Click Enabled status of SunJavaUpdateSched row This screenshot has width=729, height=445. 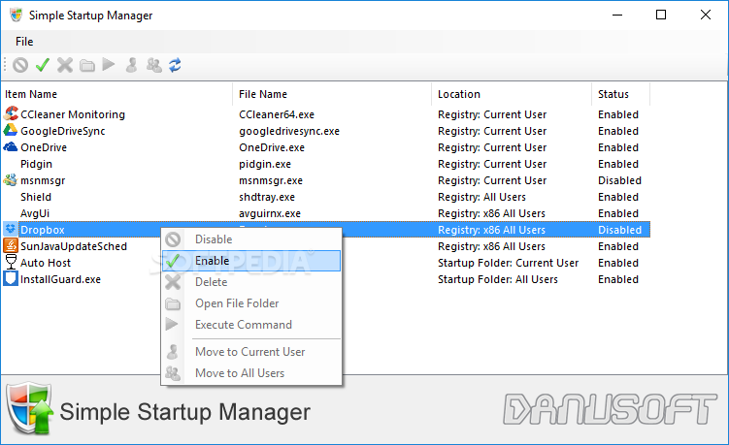click(618, 246)
